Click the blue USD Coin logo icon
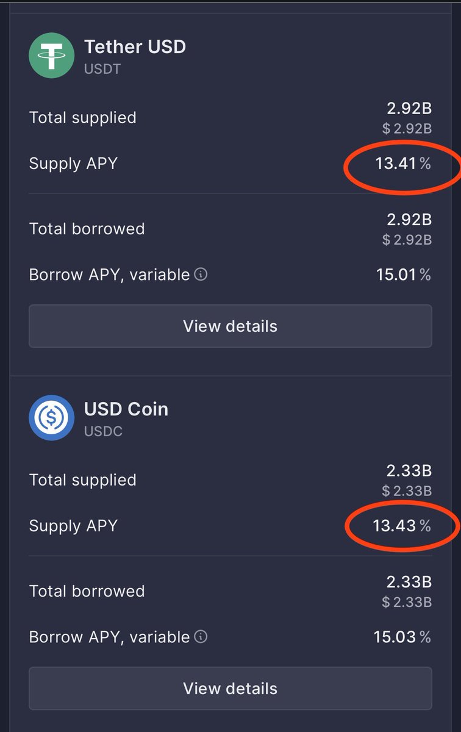This screenshot has width=461, height=732. (52, 418)
